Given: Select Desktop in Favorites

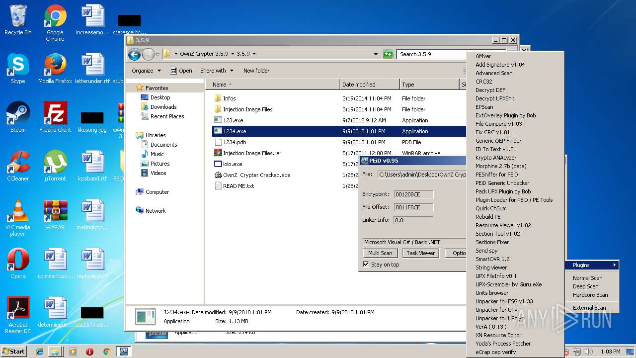Looking at the screenshot, I should [x=160, y=97].
